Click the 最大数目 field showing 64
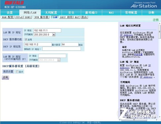 click(x=70, y=44)
